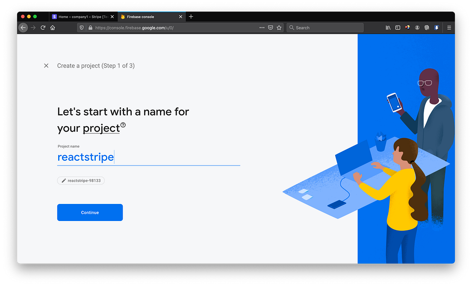Open the Firefox Library
Viewport: 472px width, 286px height.
388,27
